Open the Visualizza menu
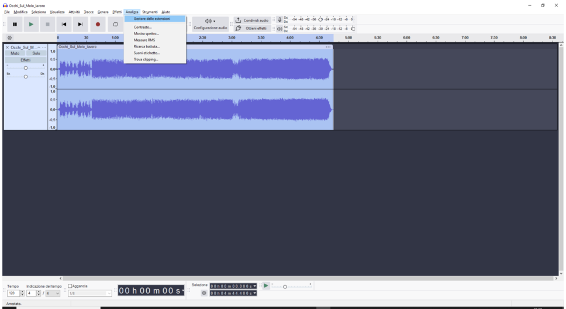This screenshot has width=566, height=309. click(x=57, y=12)
